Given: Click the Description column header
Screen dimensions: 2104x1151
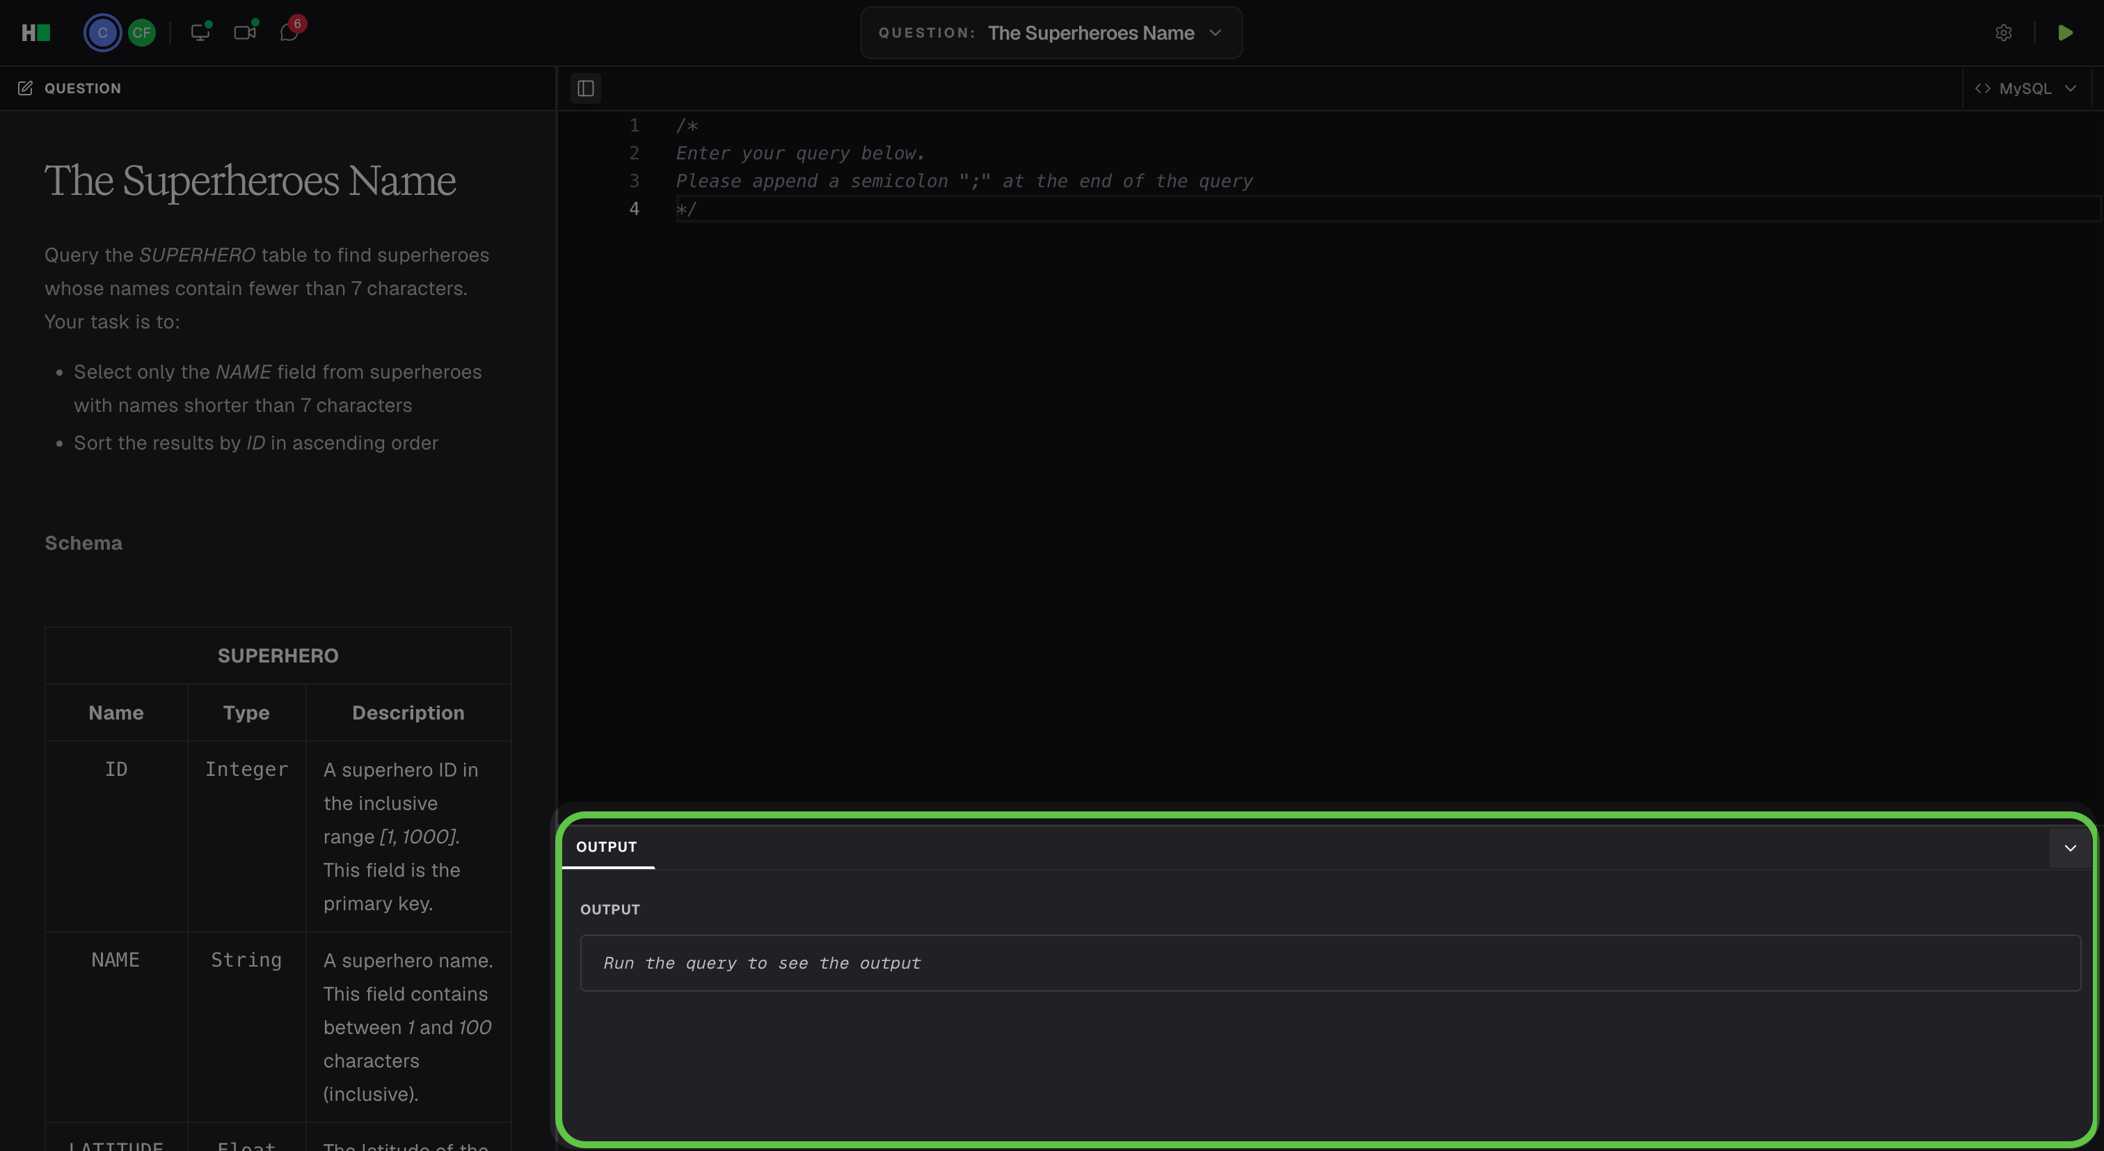Looking at the screenshot, I should [408, 713].
